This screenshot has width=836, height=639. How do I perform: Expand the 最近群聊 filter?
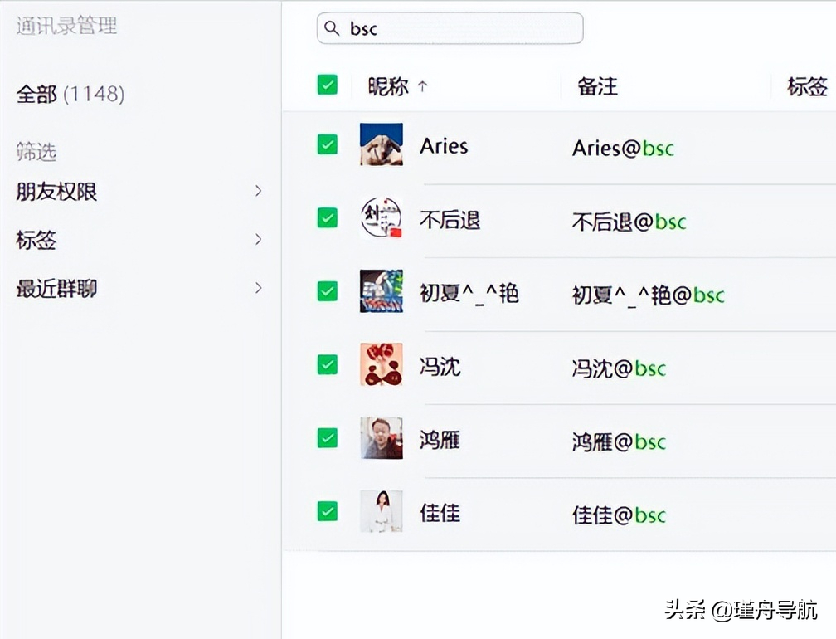258,288
